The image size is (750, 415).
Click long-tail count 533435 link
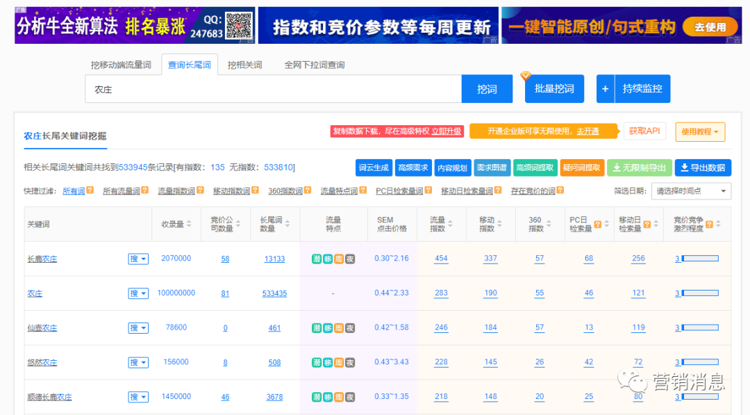pyautogui.click(x=274, y=293)
